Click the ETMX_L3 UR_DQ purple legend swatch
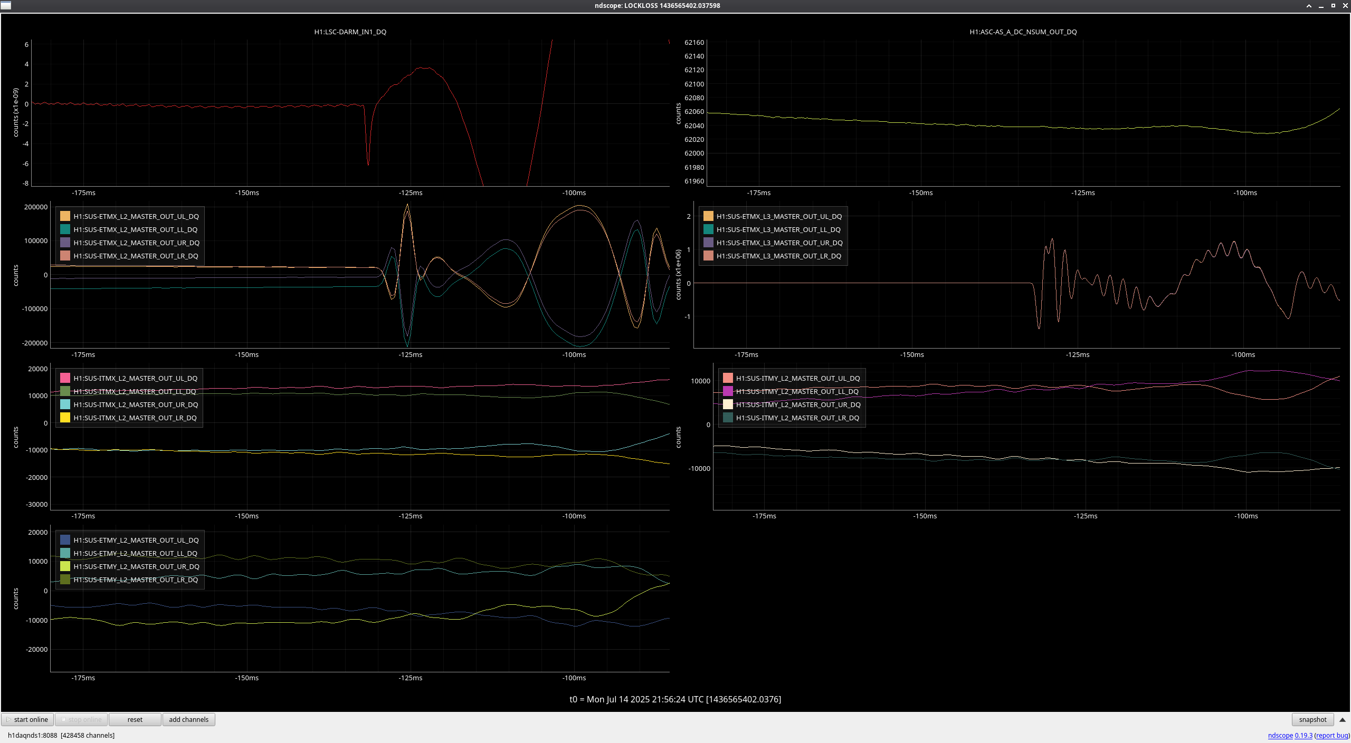Viewport: 1351px width, 743px height. (708, 243)
